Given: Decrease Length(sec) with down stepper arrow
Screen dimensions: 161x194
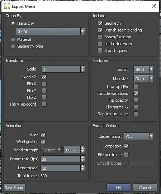Looking at the screenshot, I should pos(82,170).
